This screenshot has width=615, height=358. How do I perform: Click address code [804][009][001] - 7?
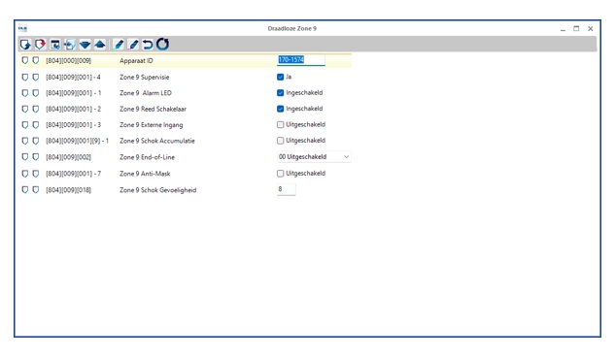(x=73, y=174)
